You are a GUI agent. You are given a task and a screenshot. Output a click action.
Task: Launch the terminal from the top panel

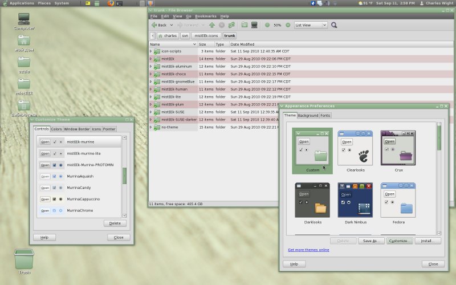click(x=119, y=3)
